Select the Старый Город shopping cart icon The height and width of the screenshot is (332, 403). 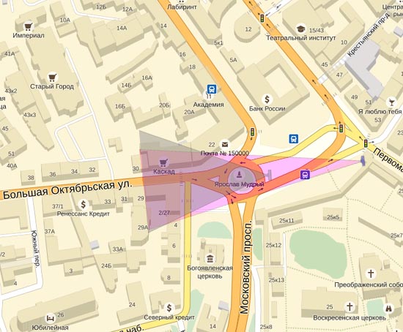click(53, 77)
